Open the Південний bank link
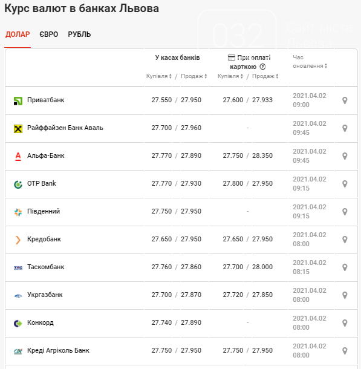361x369 pixels. 44,211
